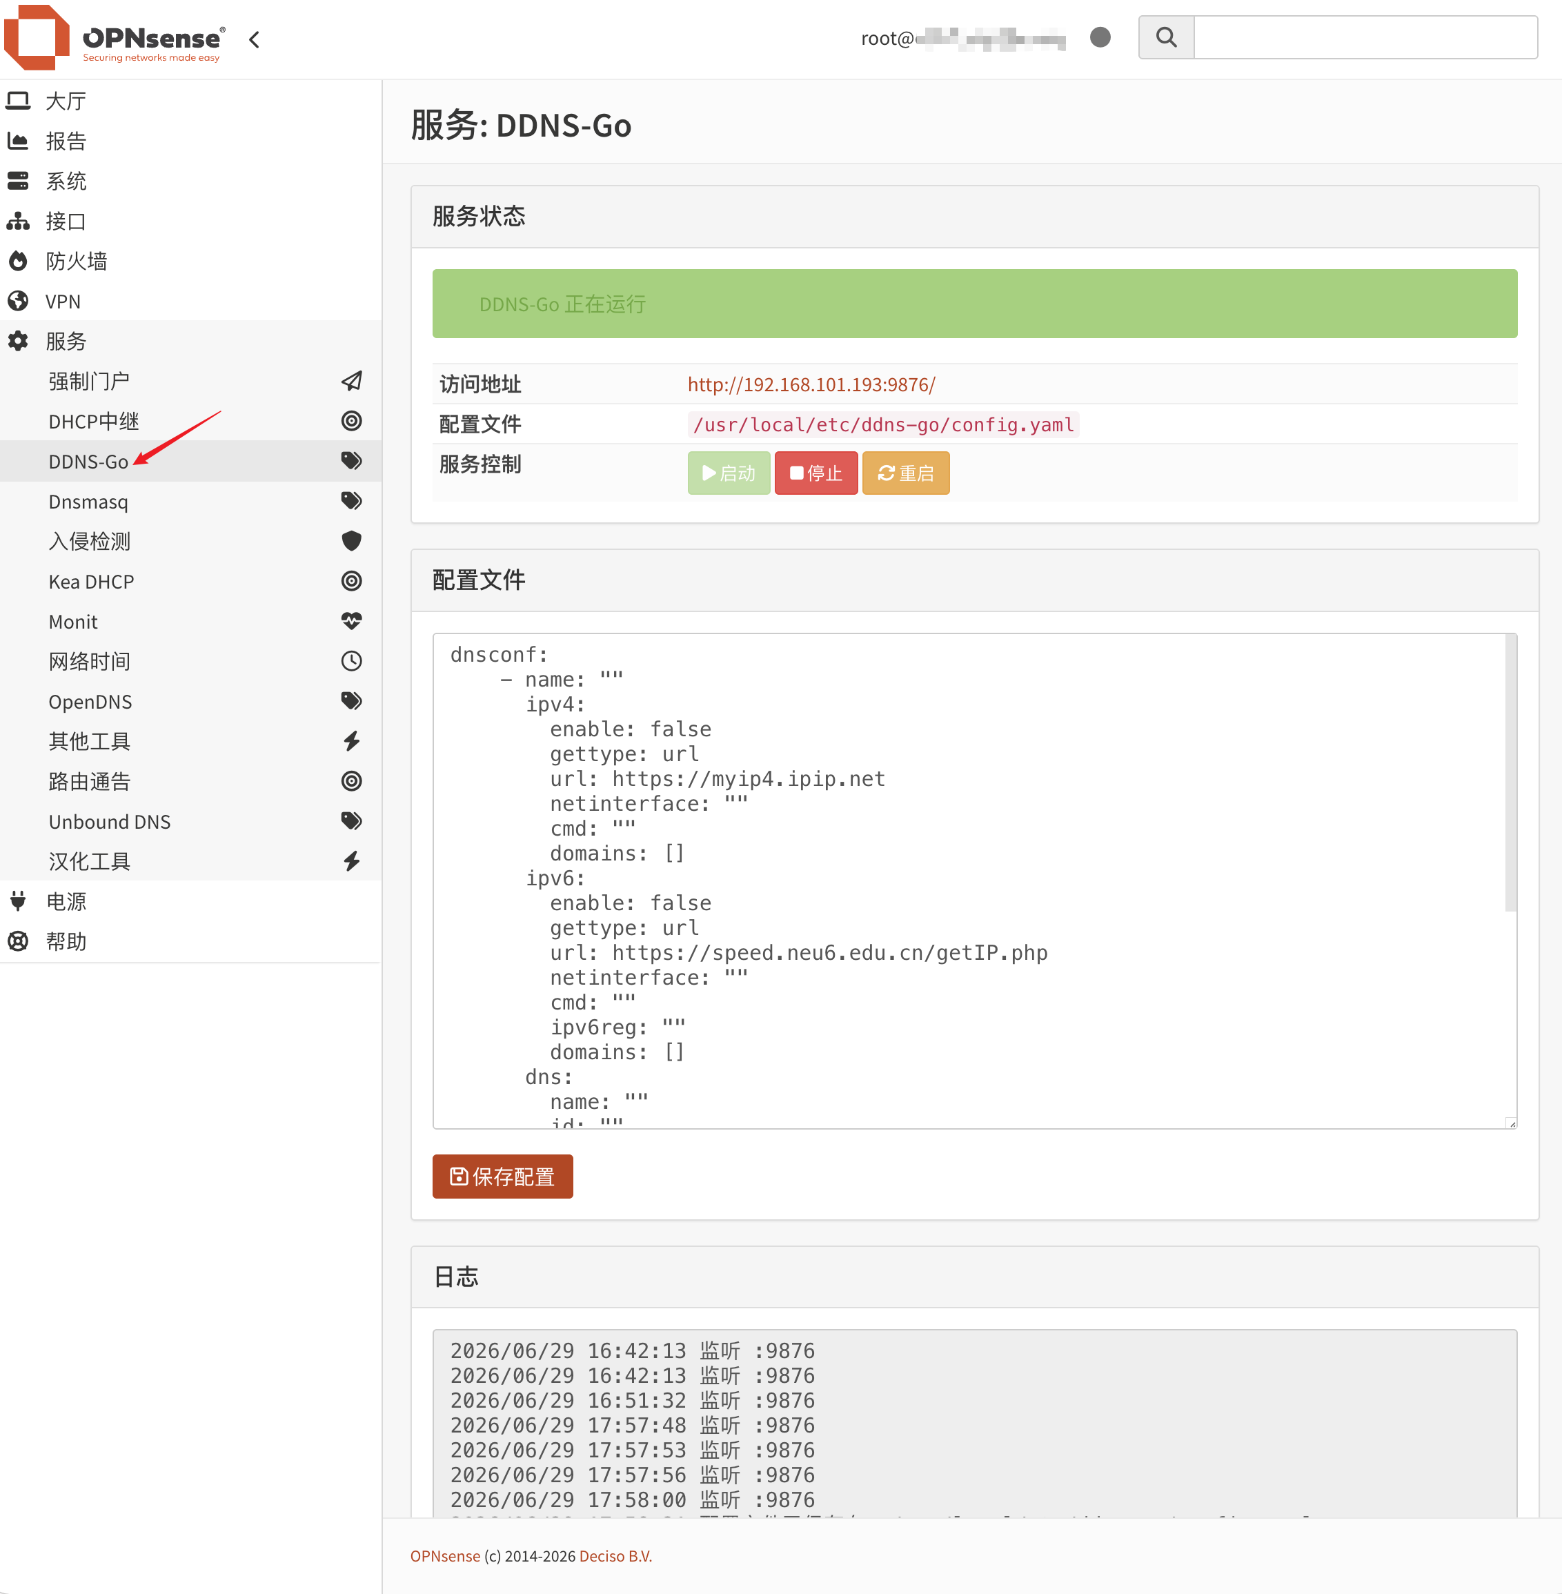Click the 电源 plug icon
This screenshot has width=1562, height=1594.
pyautogui.click(x=18, y=902)
